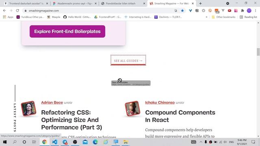Open the Yuridik.uz bookmark

[30, 17]
